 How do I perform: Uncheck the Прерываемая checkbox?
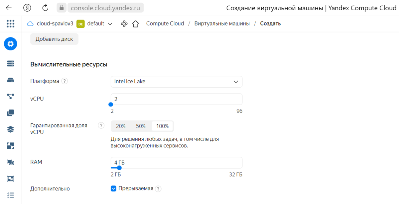point(113,188)
